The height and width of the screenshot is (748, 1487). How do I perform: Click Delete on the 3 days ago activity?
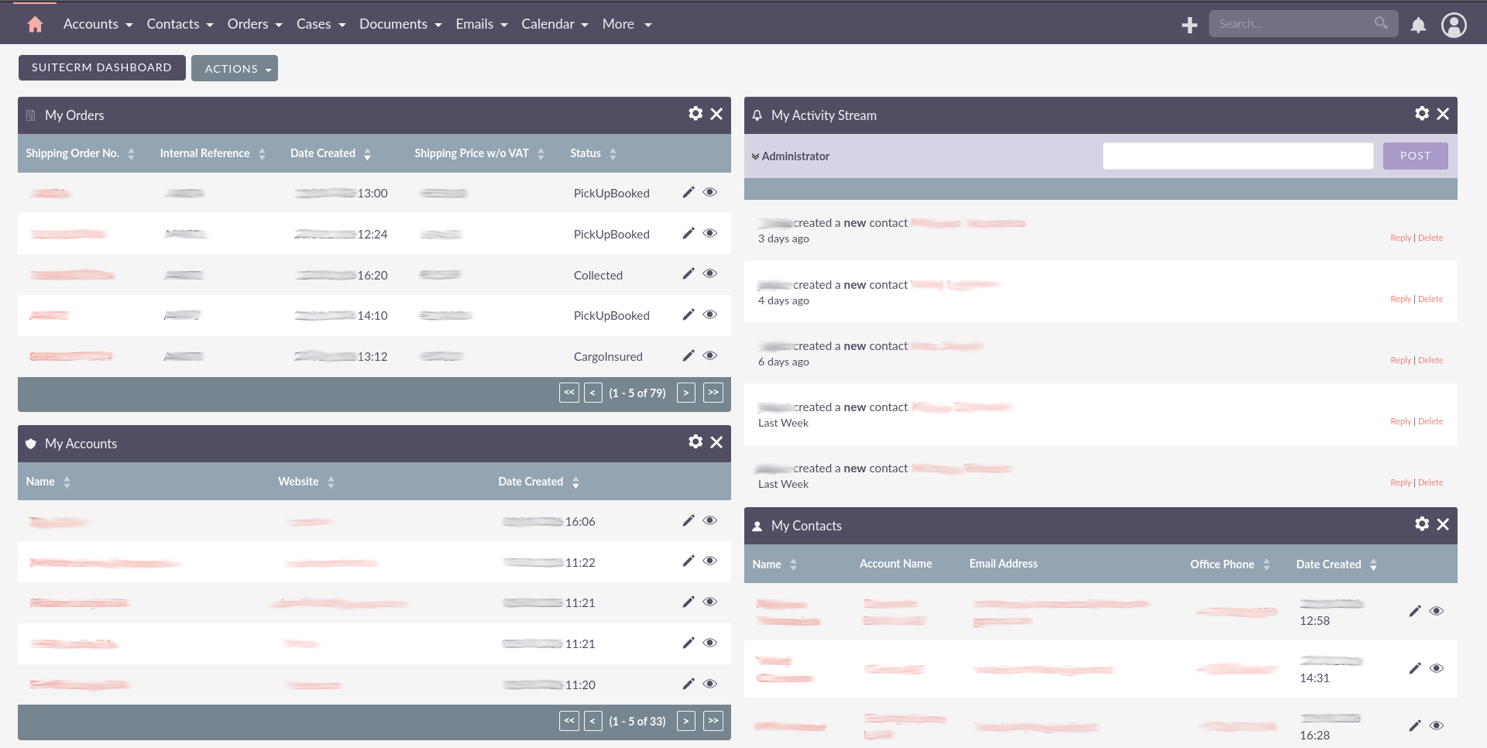1430,238
